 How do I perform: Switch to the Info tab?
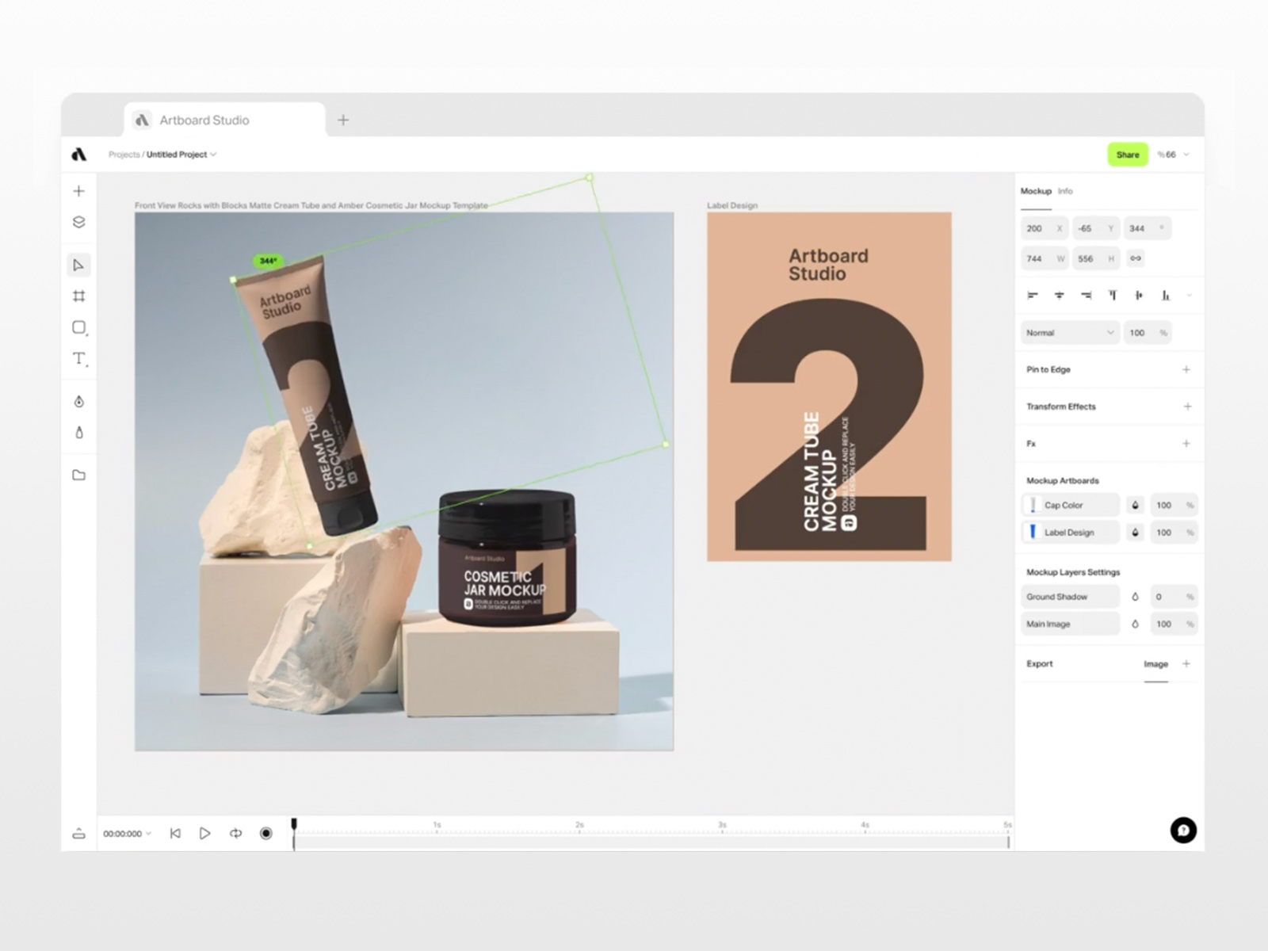1065,191
